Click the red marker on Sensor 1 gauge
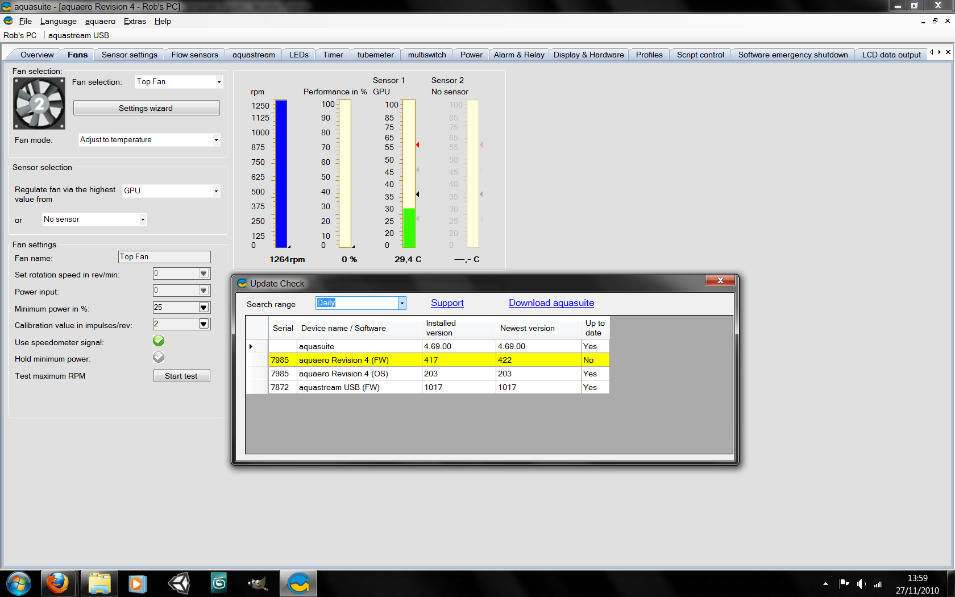The image size is (955, 597). (x=418, y=145)
